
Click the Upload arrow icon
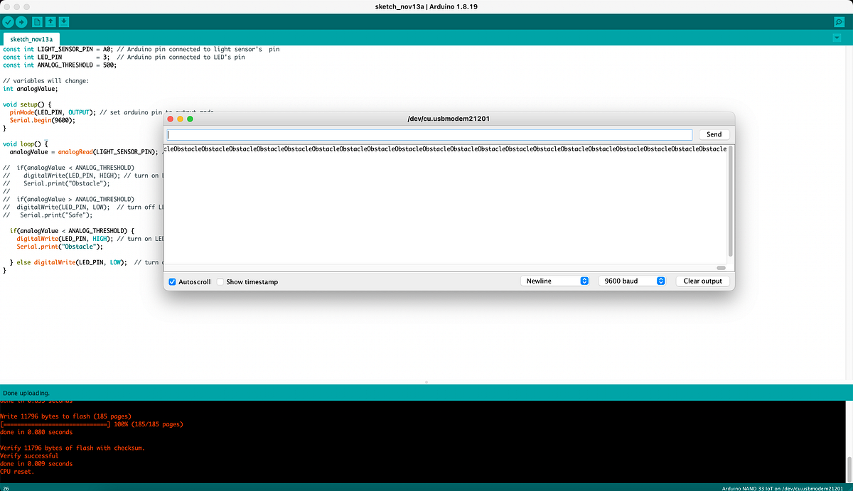[x=22, y=21]
